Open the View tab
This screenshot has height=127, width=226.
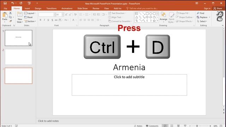107,8
